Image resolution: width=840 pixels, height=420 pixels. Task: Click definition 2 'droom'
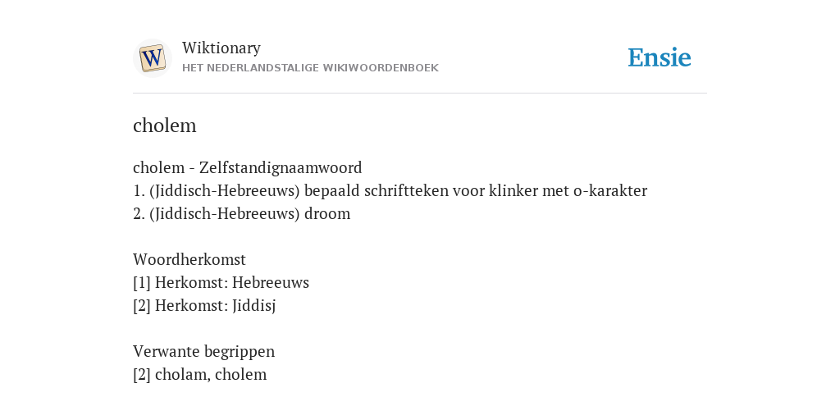tap(242, 214)
